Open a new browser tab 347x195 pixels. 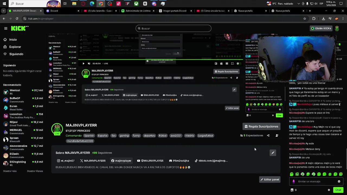tap(310, 11)
